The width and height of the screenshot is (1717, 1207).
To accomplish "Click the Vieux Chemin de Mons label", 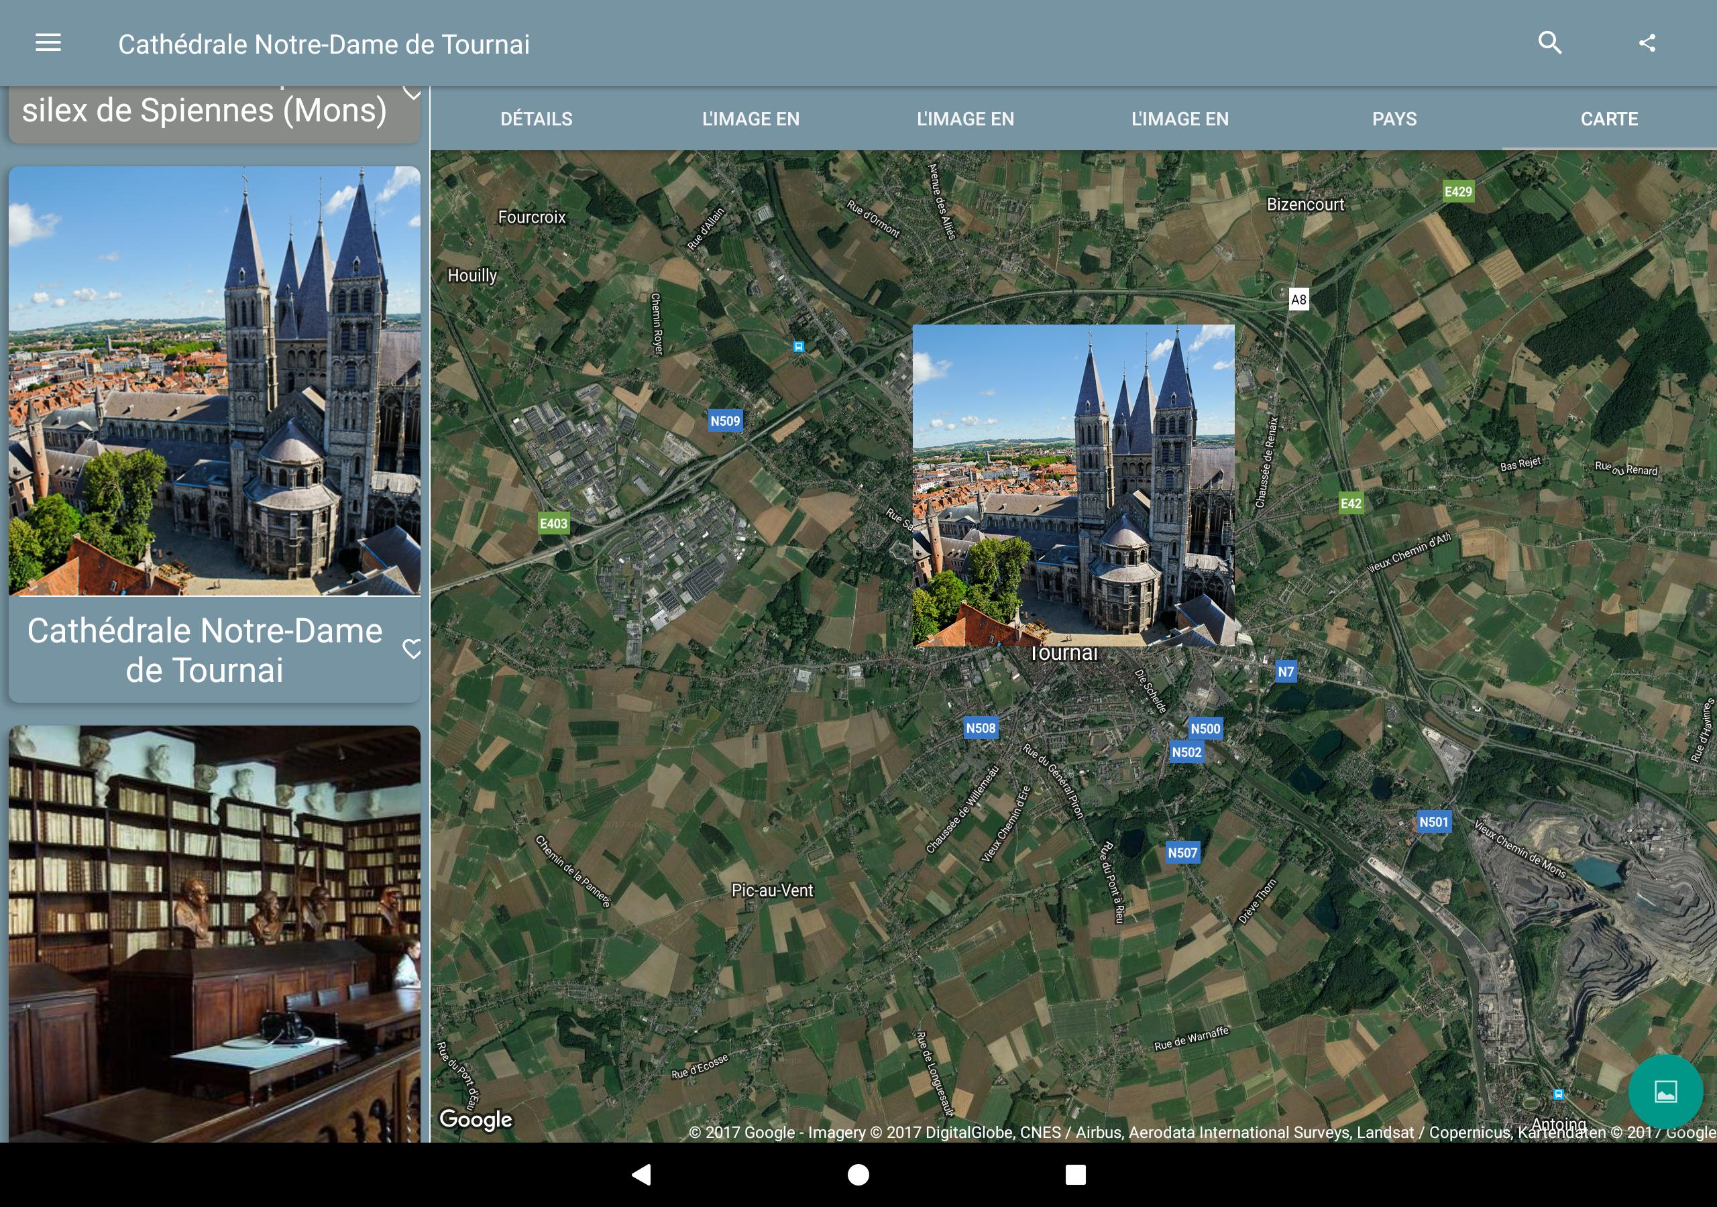I will (x=1520, y=848).
